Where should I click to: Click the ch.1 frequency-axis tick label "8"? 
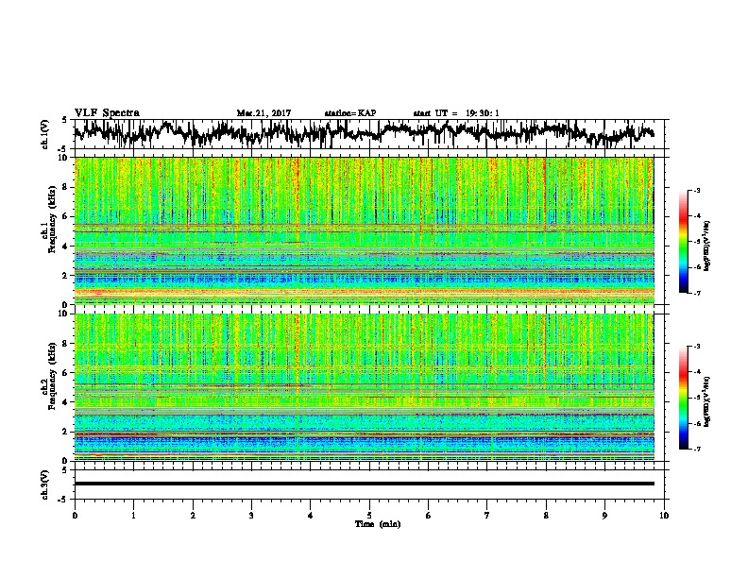(x=66, y=187)
